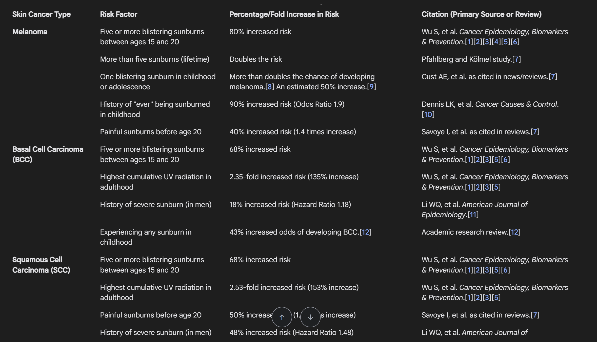The height and width of the screenshot is (342, 597).
Task: Select the 'Basal Cell Carcinoma (BCC)' row label
Action: point(48,154)
